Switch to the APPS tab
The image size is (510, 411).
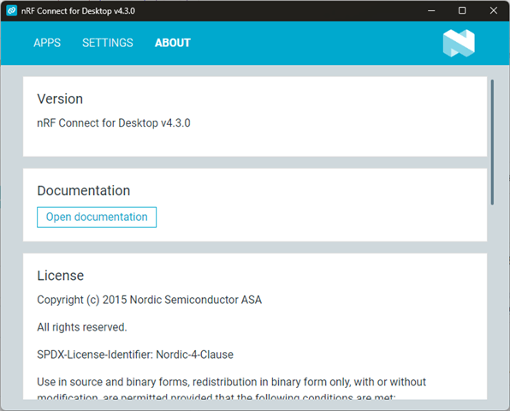(x=47, y=43)
